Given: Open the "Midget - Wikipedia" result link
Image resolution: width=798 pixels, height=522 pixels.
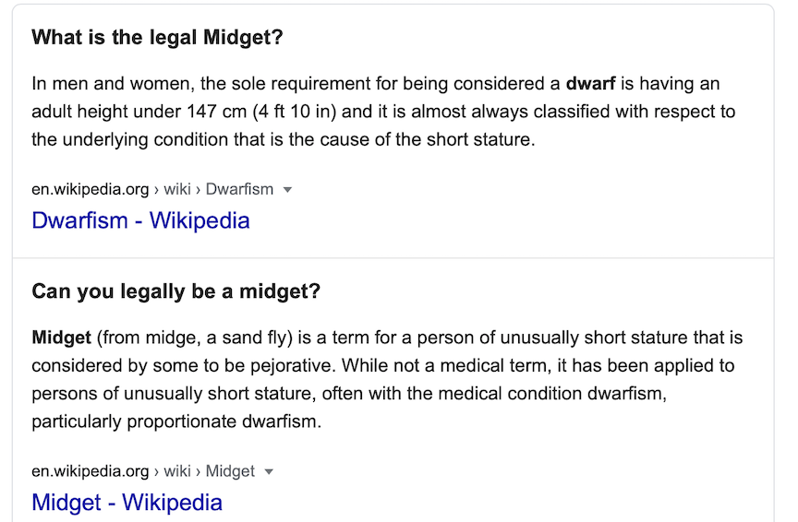Looking at the screenshot, I should point(127,503).
